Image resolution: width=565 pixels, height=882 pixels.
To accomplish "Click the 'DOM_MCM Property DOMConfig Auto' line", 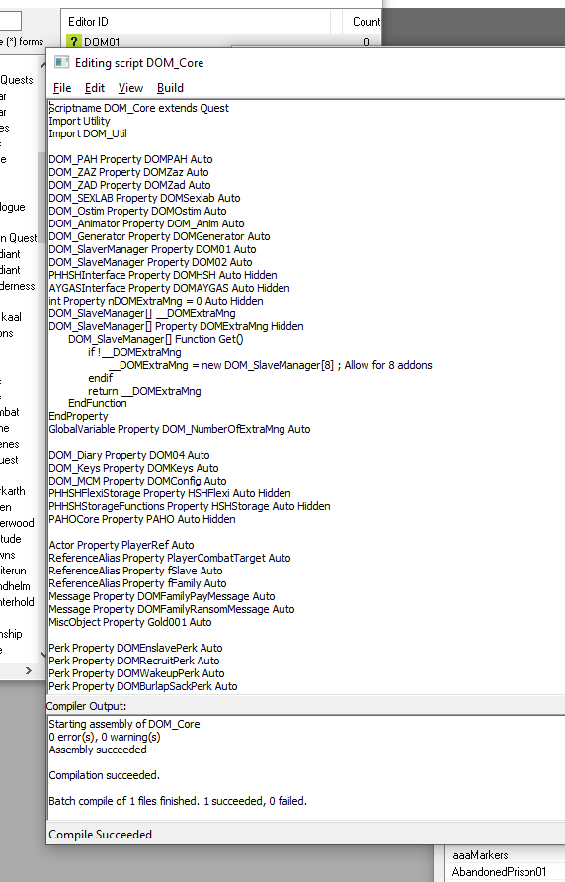I will (137, 481).
